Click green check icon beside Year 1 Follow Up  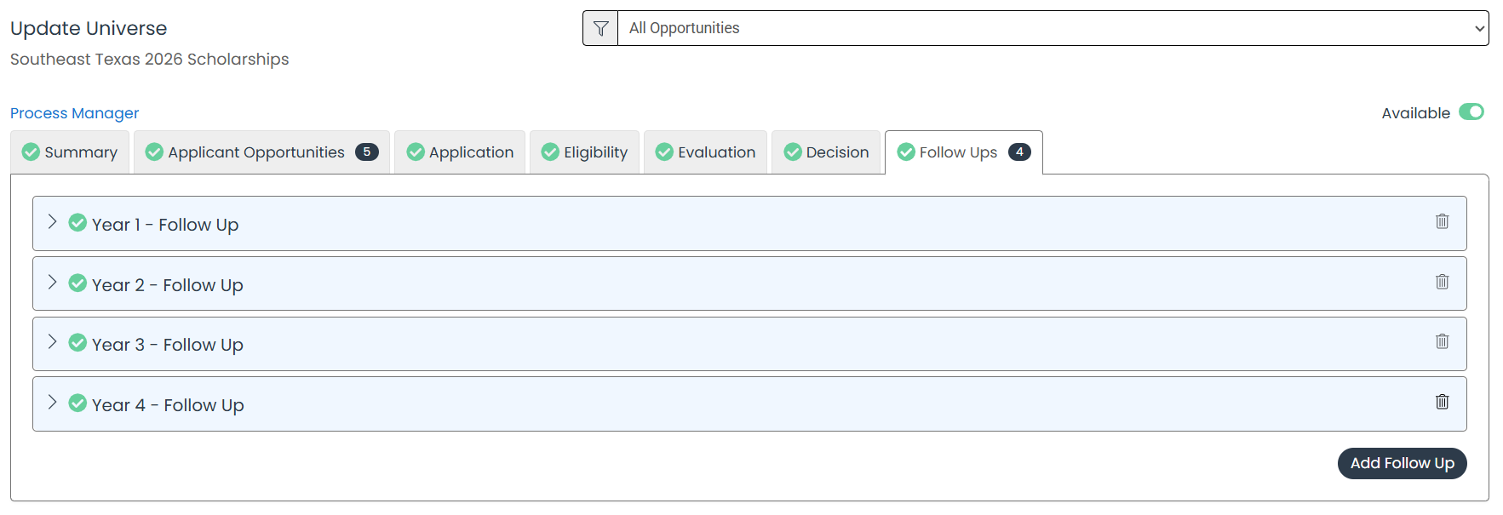[77, 223]
